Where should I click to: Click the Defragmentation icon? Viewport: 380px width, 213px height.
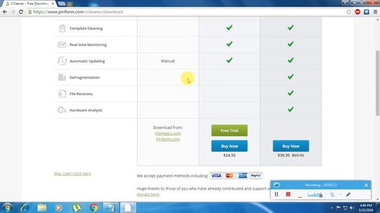62,78
